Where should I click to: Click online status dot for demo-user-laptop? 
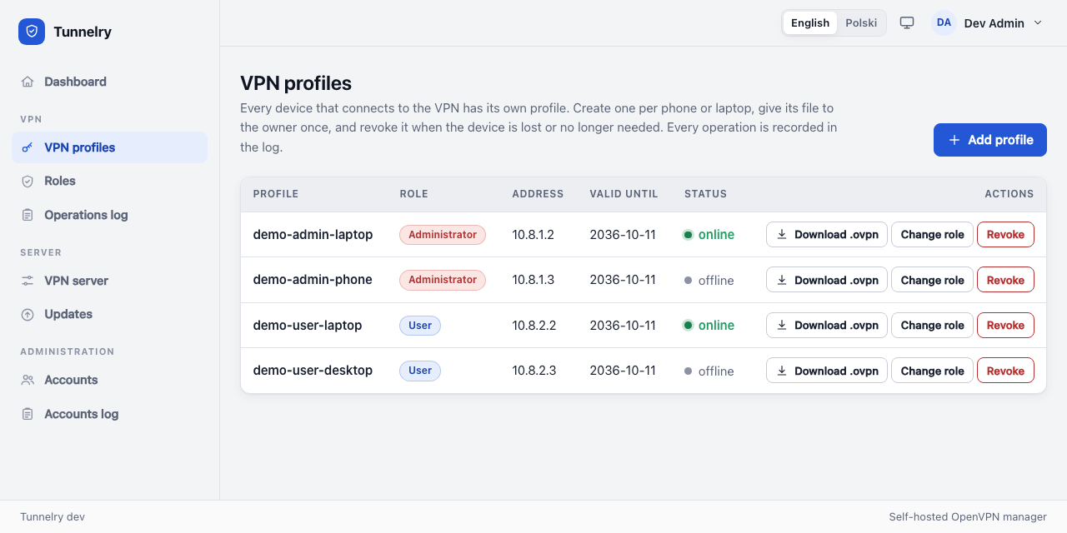(688, 326)
